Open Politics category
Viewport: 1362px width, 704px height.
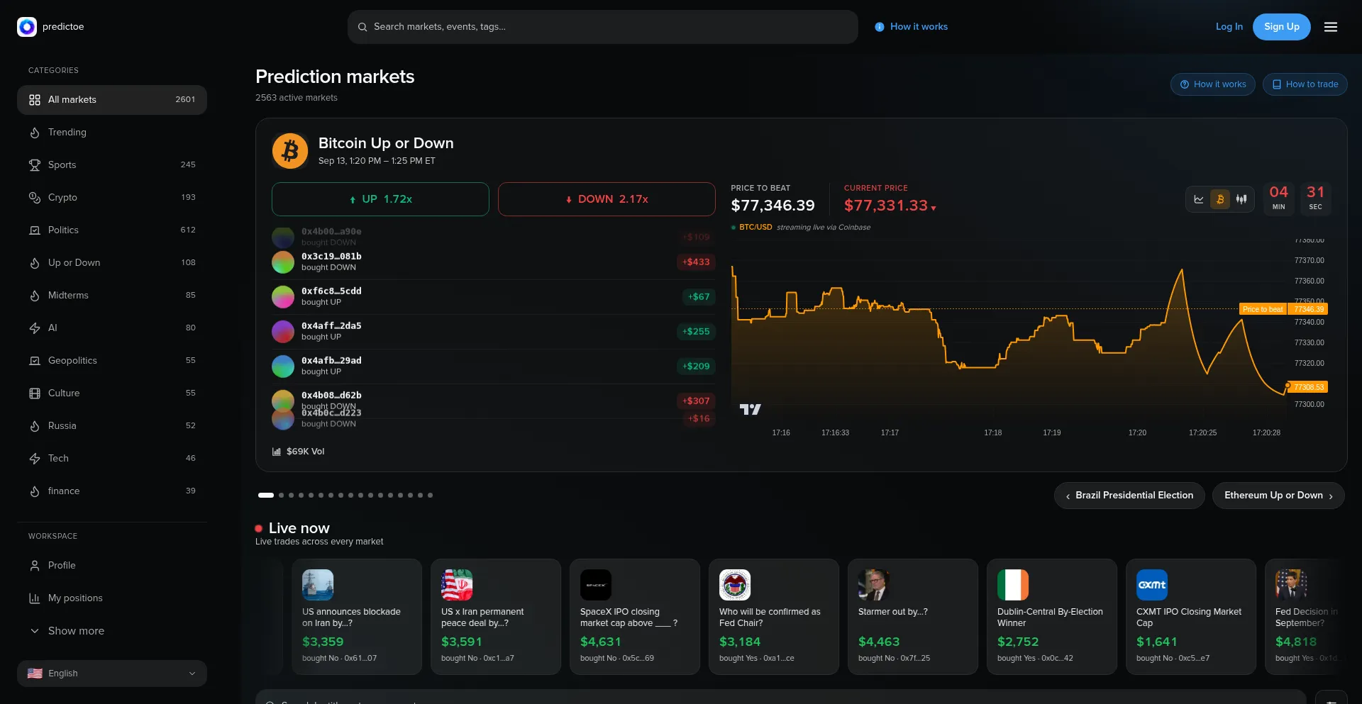tap(112, 230)
